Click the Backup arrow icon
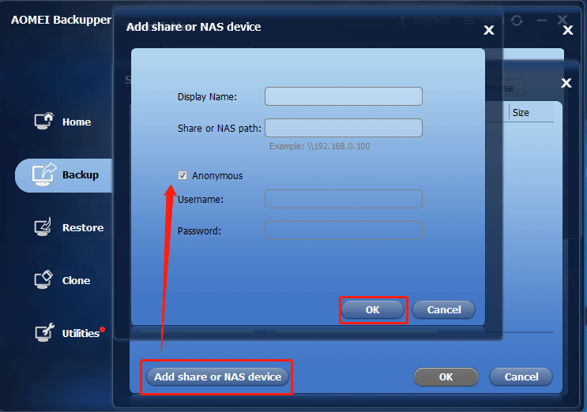The height and width of the screenshot is (412, 587). tap(43, 174)
